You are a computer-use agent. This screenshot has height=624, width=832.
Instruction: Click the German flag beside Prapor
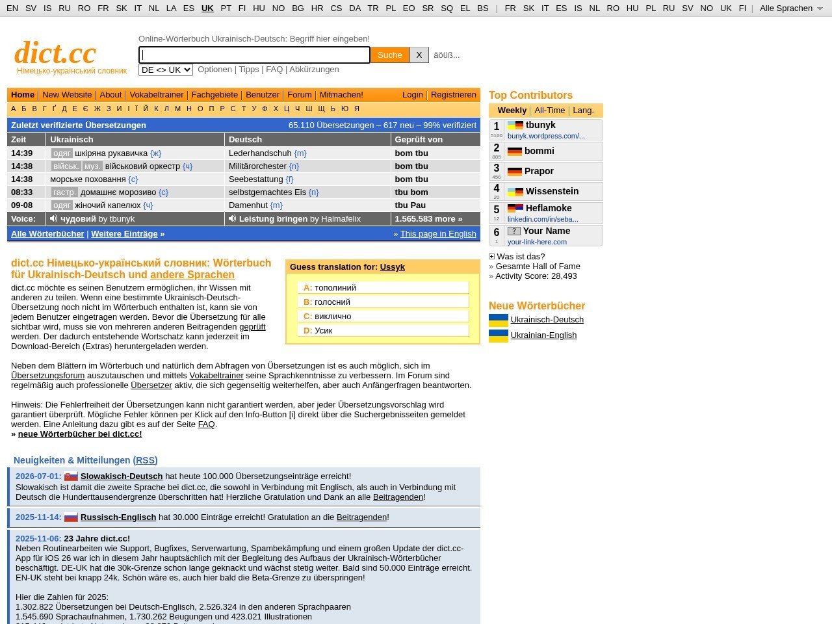(515, 172)
